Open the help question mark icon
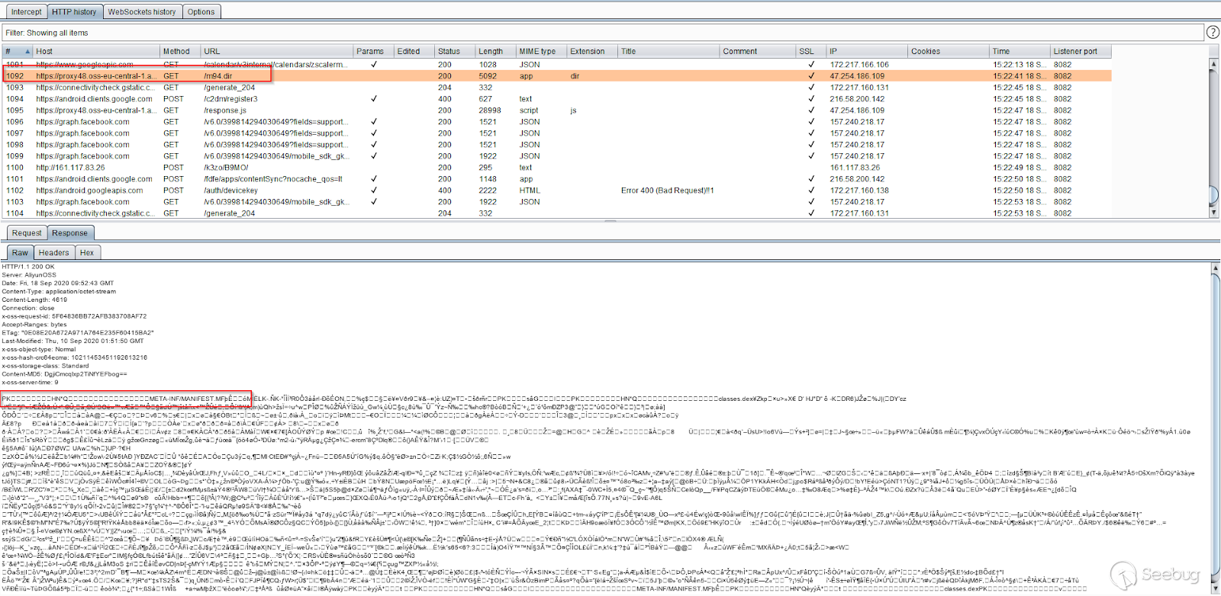The height and width of the screenshot is (596, 1221). tap(1213, 32)
